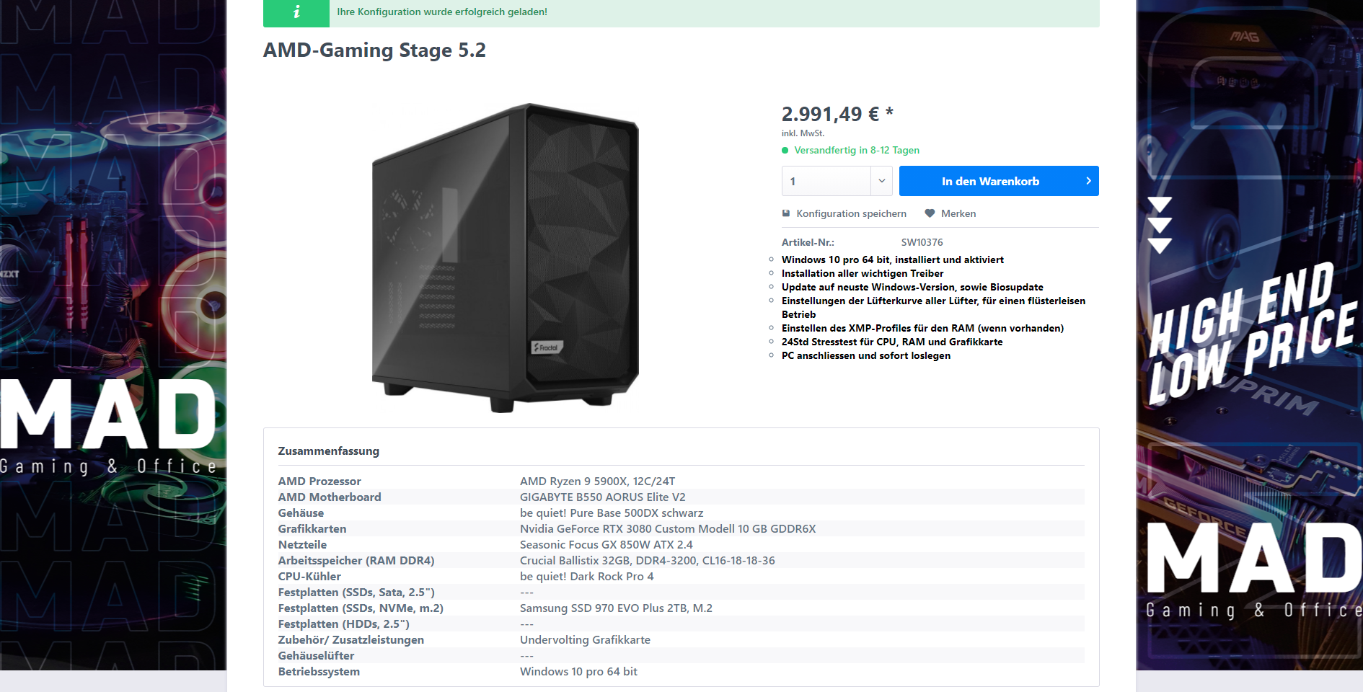Click be quiet! Dark Rock Pro 4

tap(587, 576)
